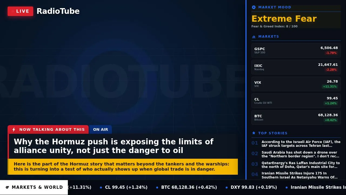Open story 02 about Saudi Arabia drone
The width and height of the screenshot is (346, 195).
pos(296,154)
